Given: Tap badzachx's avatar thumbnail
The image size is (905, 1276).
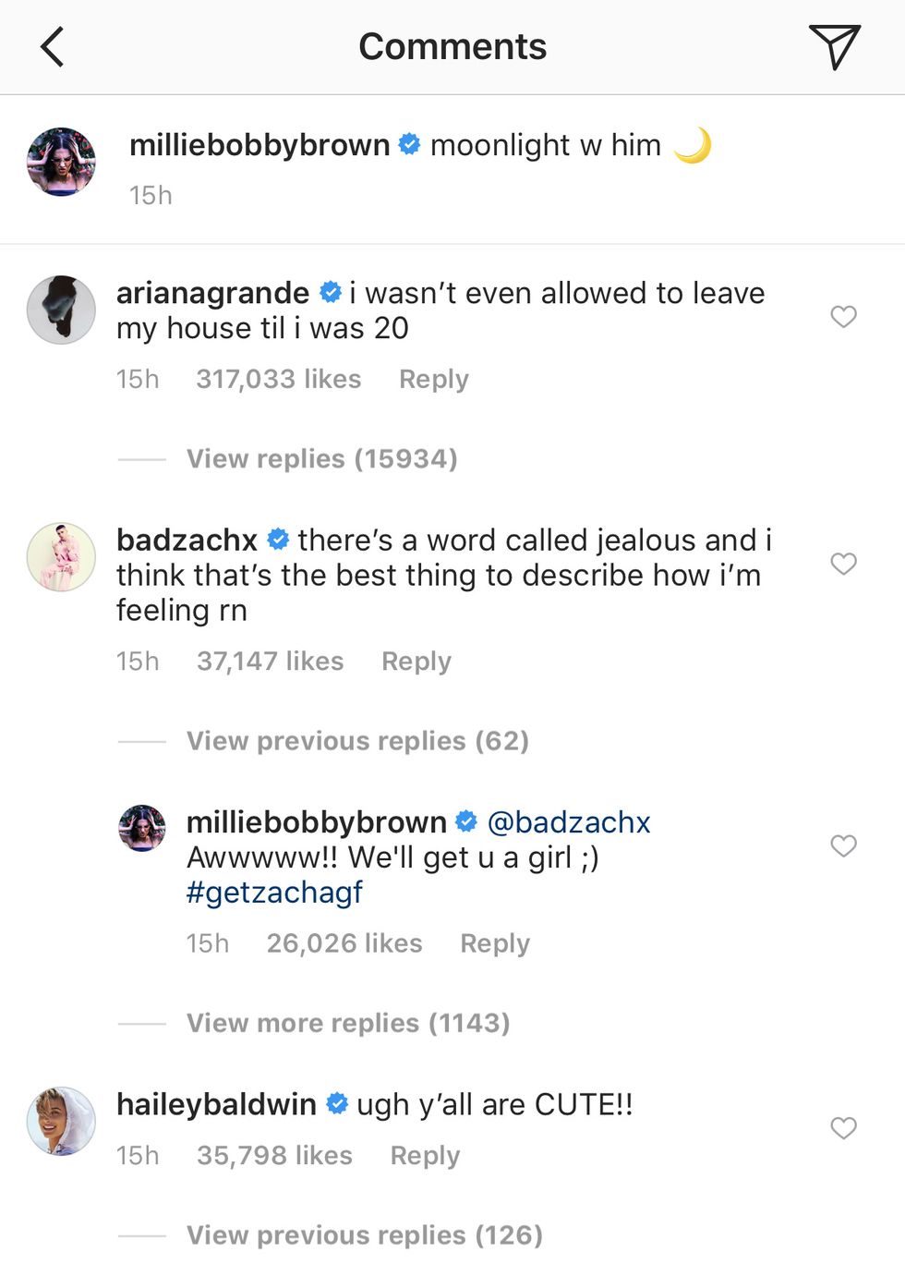Looking at the screenshot, I should click(x=61, y=556).
